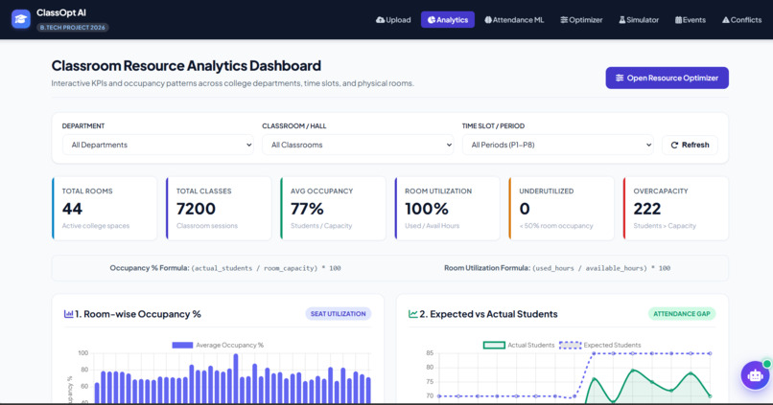
Task: Open the Upload nav tab
Action: [x=393, y=20]
